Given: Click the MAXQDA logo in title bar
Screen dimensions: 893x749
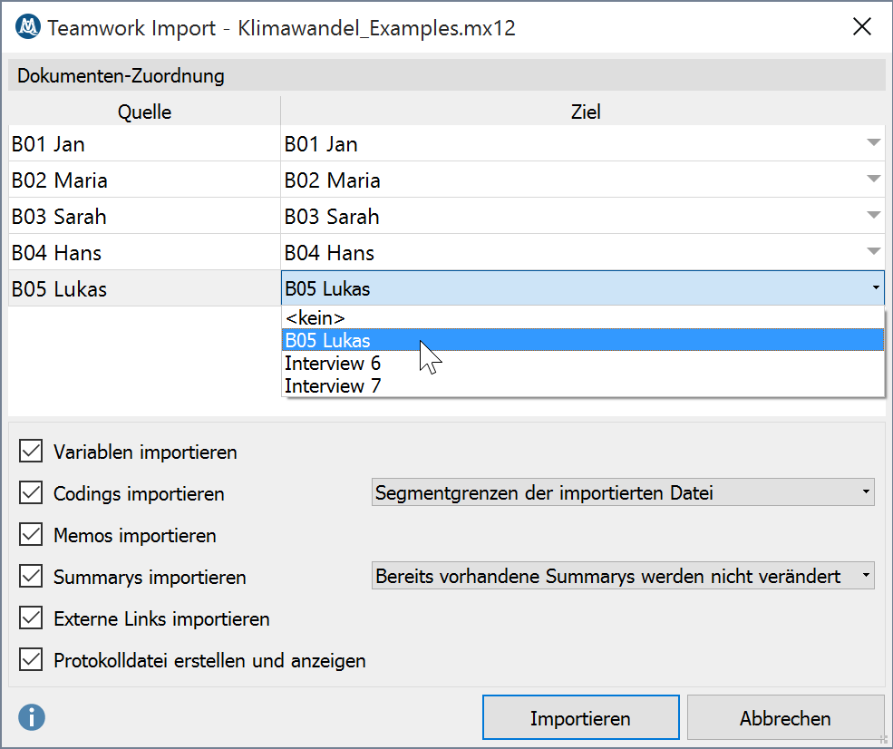Looking at the screenshot, I should click(27, 27).
